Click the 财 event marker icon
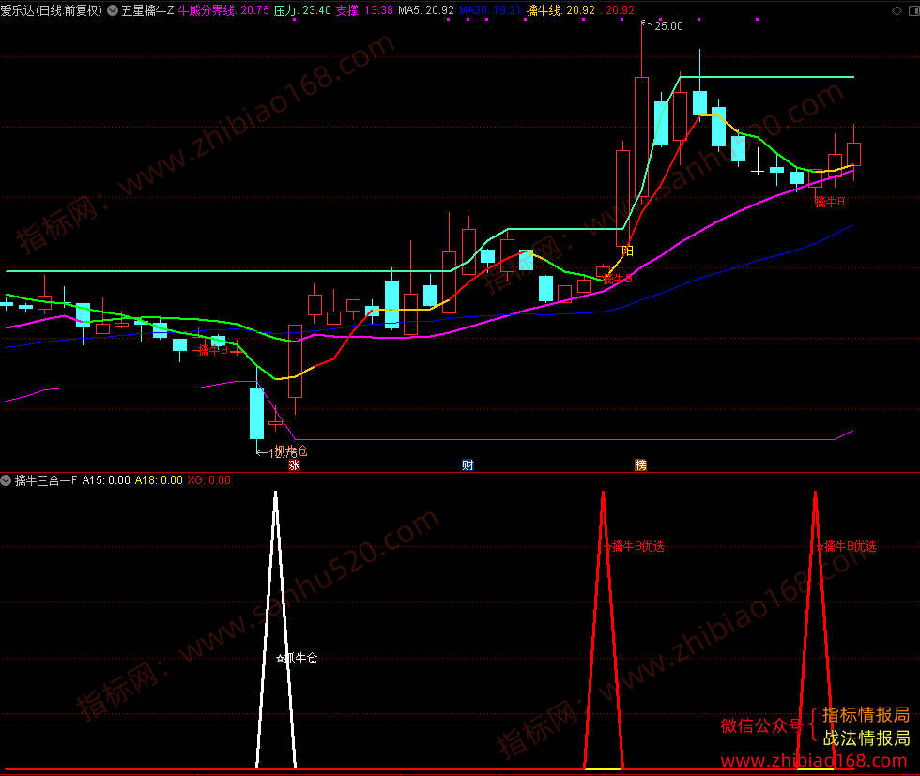Screen dimensions: 920x776 click(468, 465)
